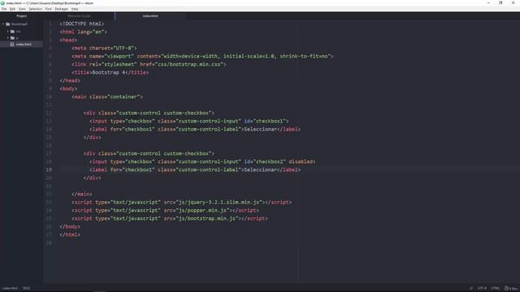Image resolution: width=520 pixels, height=292 pixels.
Task: Click the meta viewport line
Action: point(202,56)
